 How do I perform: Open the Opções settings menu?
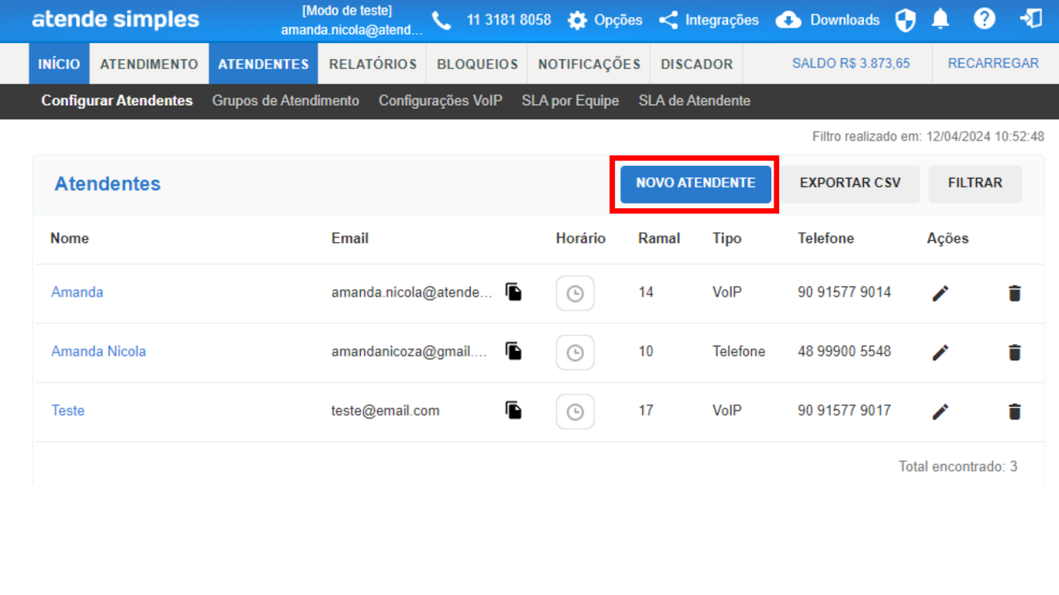pyautogui.click(x=605, y=20)
